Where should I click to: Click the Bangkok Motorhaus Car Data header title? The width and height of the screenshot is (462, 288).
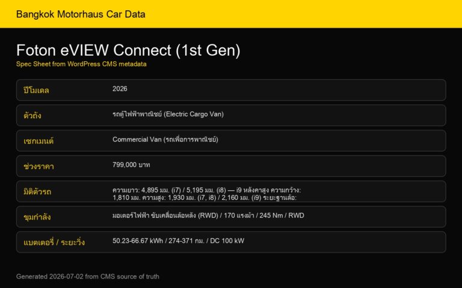click(81, 14)
